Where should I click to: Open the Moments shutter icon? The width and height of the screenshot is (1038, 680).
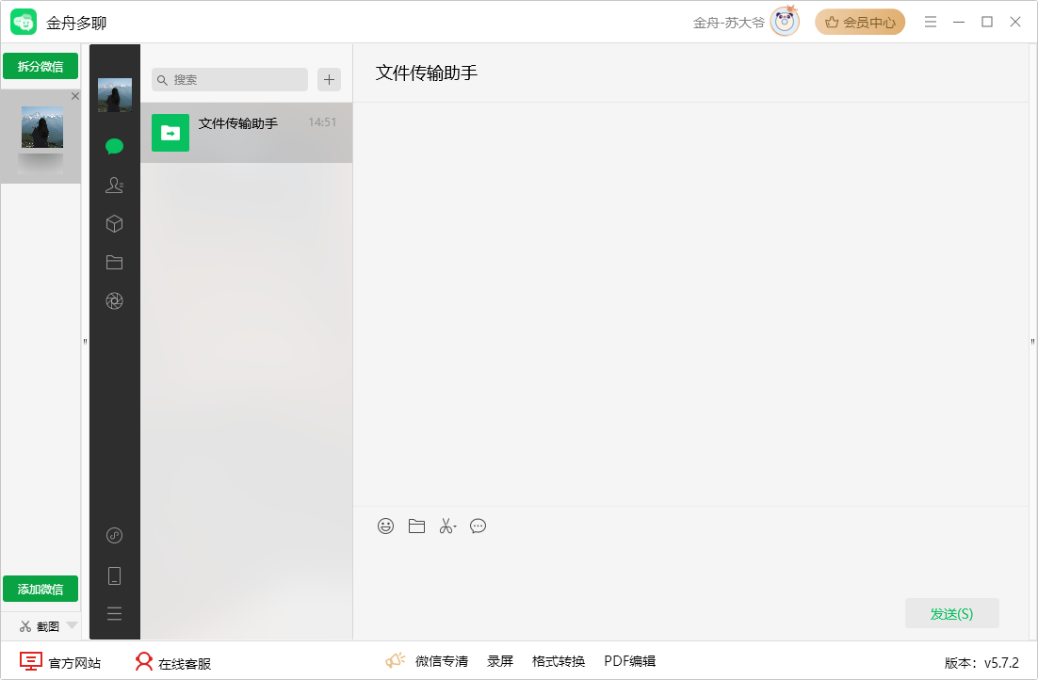pyautogui.click(x=115, y=301)
